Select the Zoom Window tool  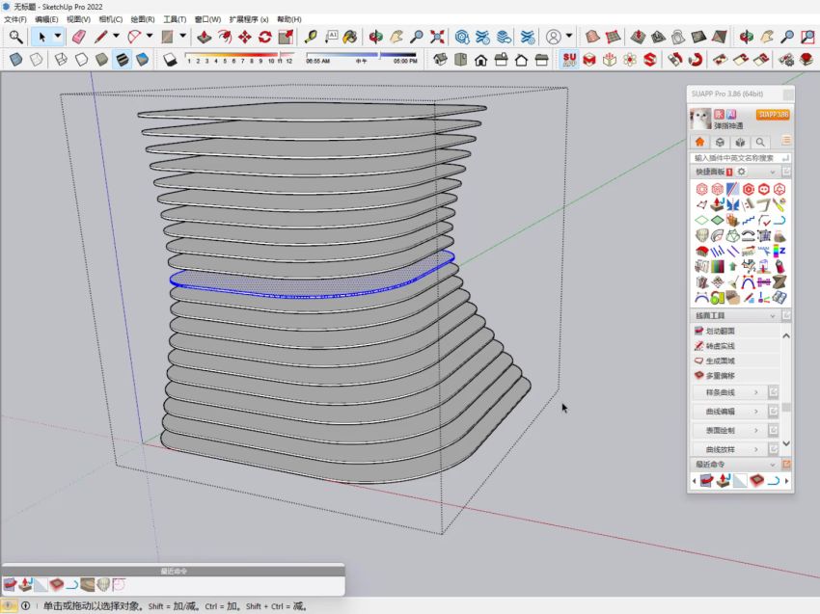click(x=808, y=37)
